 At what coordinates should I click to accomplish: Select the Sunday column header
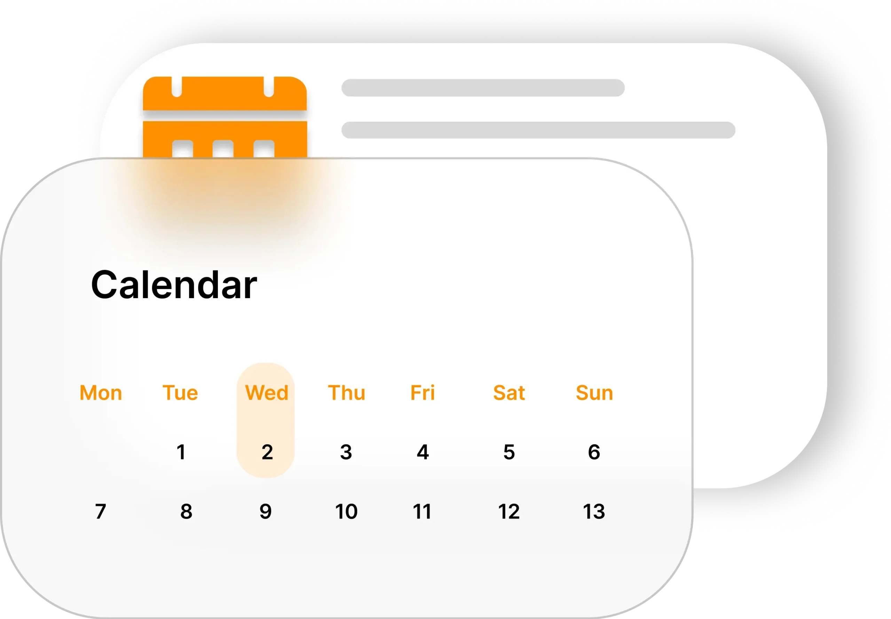tap(594, 392)
